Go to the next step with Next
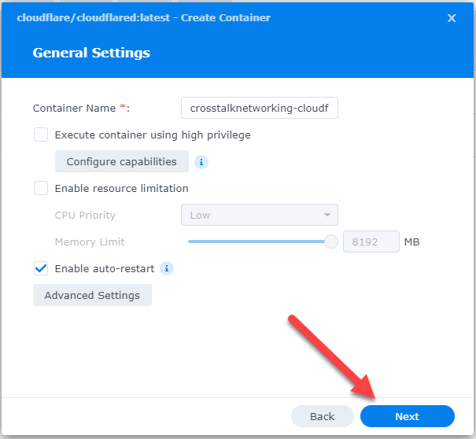476x439 pixels. click(x=407, y=416)
